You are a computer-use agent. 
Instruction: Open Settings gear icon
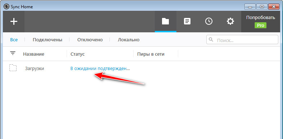tap(230, 22)
